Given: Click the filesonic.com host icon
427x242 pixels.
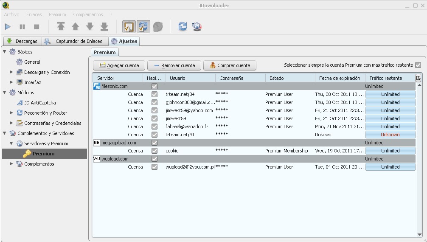Looking at the screenshot, I should tap(97, 86).
